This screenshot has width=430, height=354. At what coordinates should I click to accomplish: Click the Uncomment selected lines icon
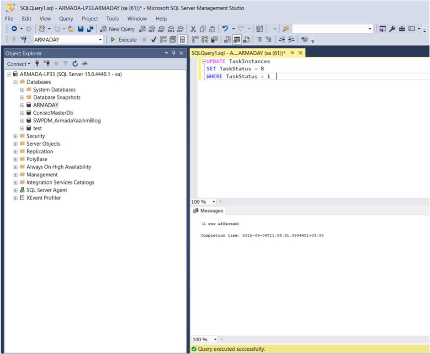(269, 39)
